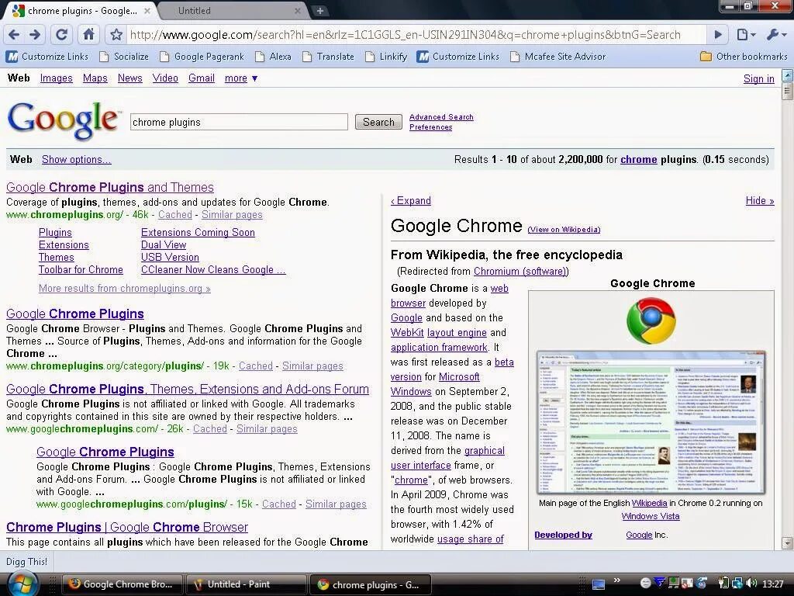The image size is (794, 596).
Task: Open the page control menu icon
Action: tap(745, 34)
